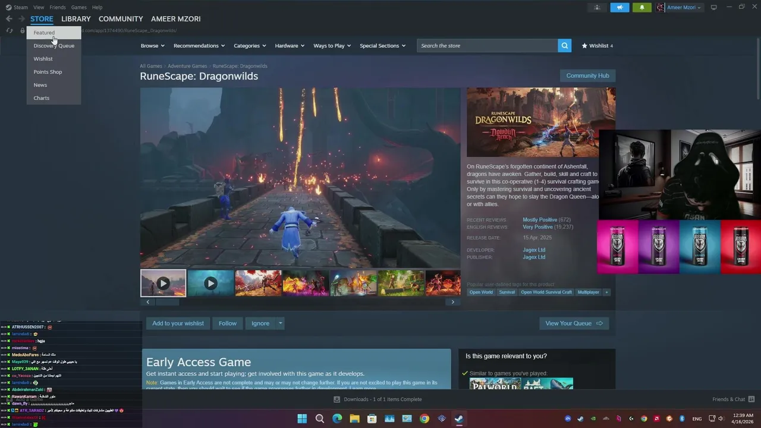Open Windows Start menu

coord(302,418)
